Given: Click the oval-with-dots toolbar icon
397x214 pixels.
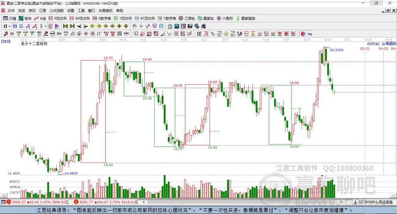Looking at the screenshot, I should pos(52,34).
